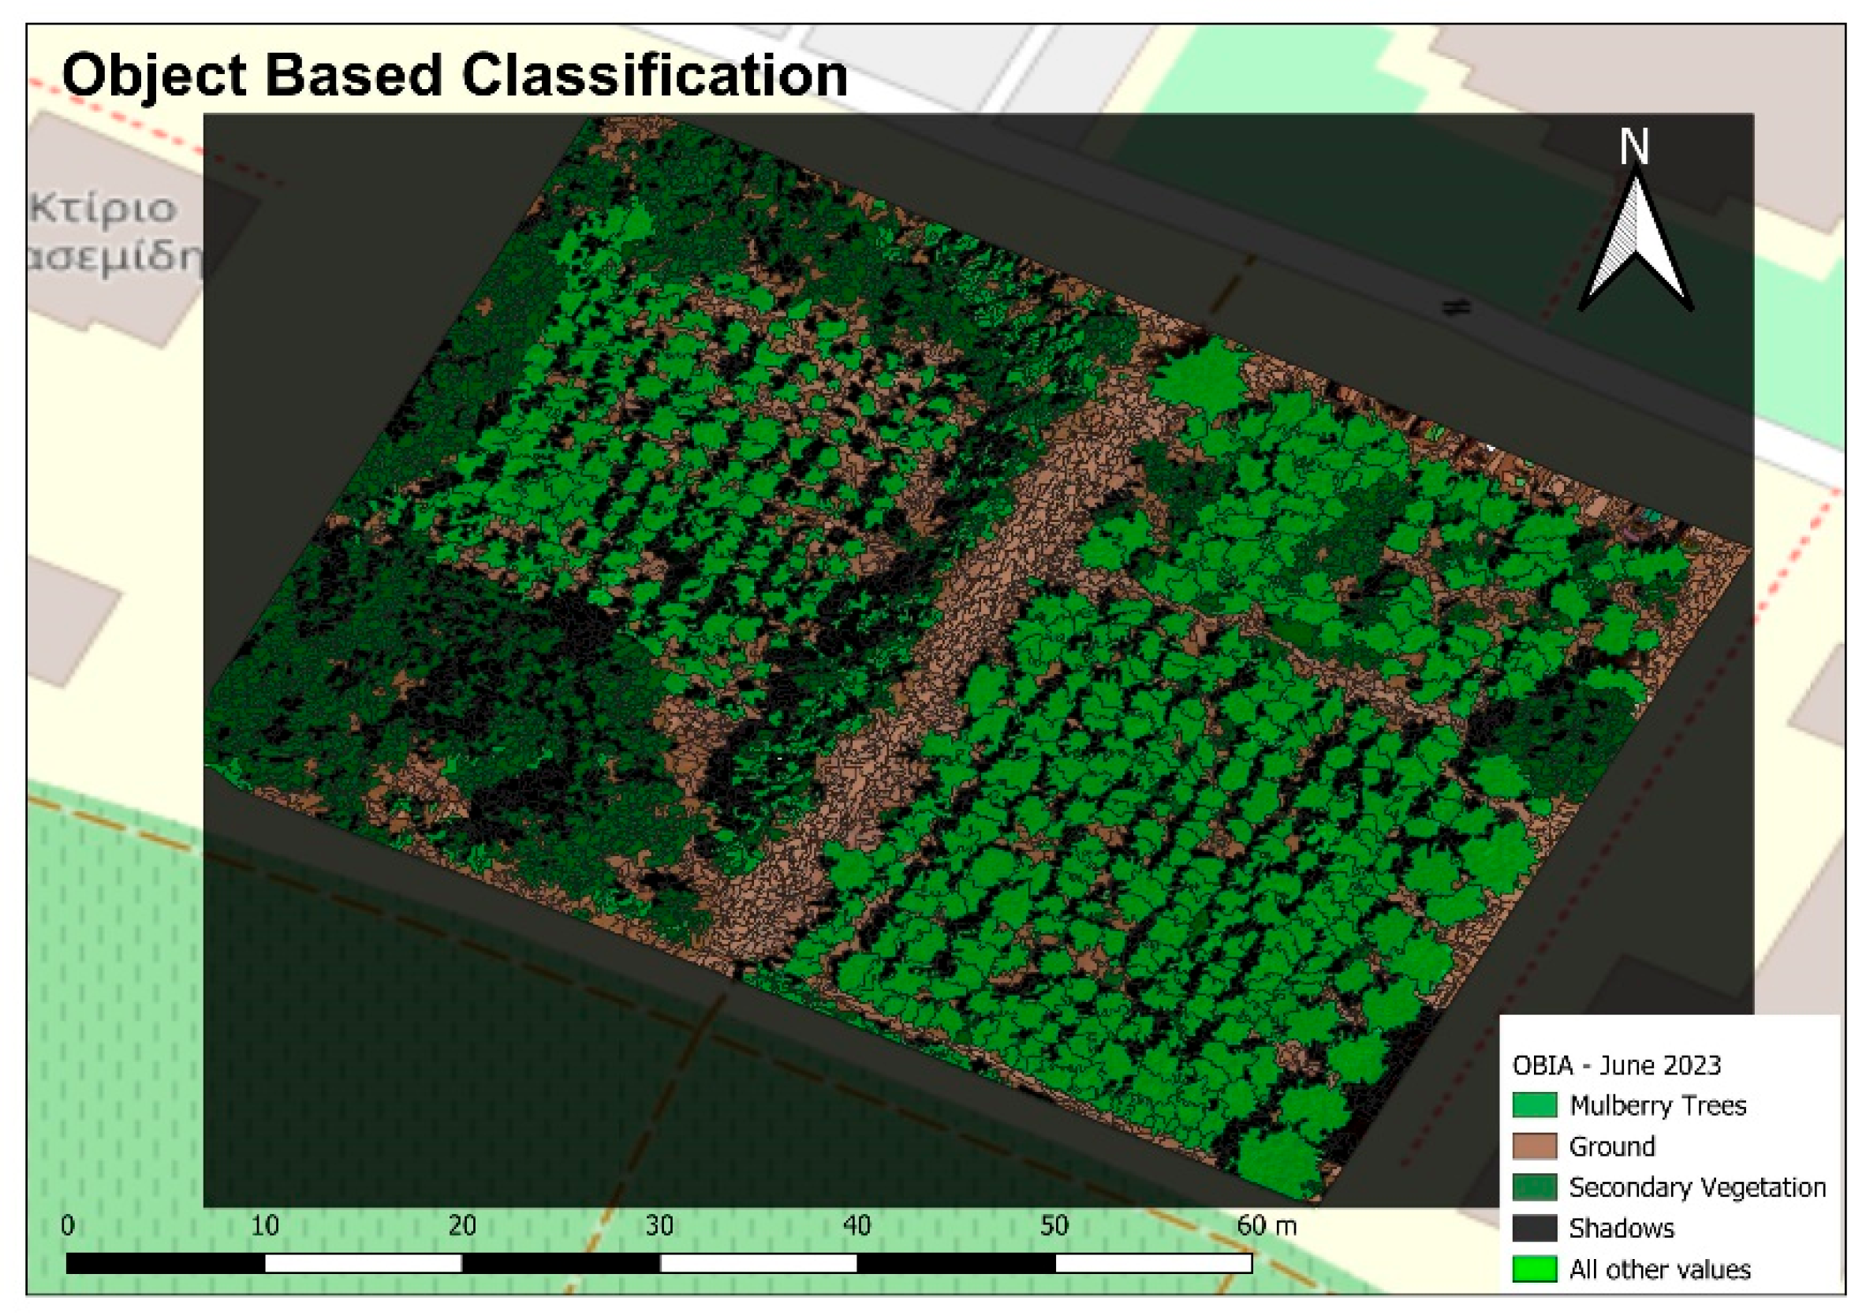Viewport: 1866px width, 1315px height.
Task: Select the All other values label
Action: (1659, 1269)
